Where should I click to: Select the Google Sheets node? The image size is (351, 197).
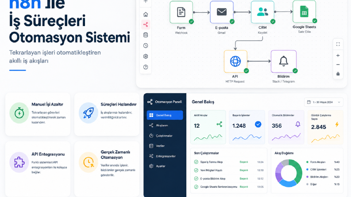click(x=304, y=11)
